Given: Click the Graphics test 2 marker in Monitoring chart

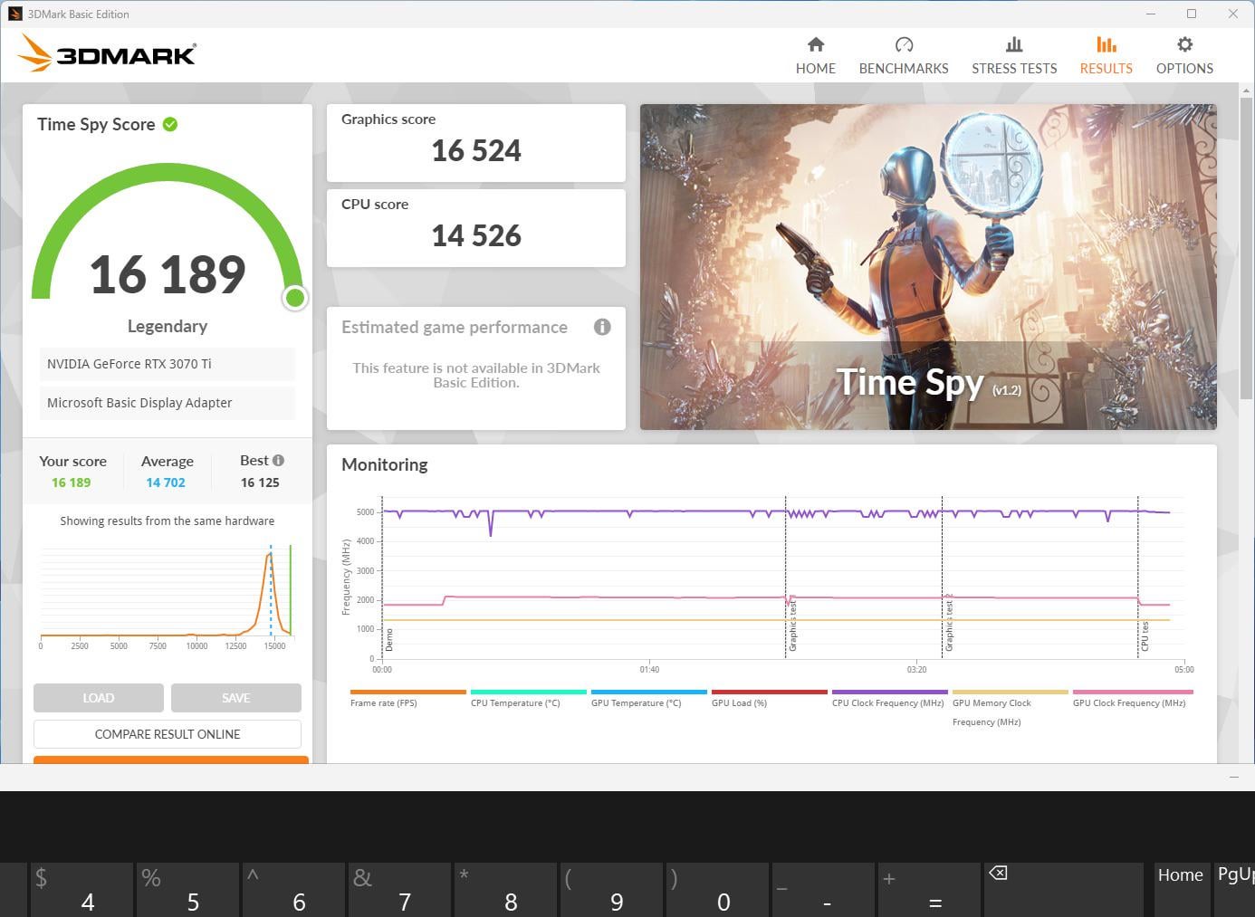Looking at the screenshot, I should pyautogui.click(x=949, y=623).
